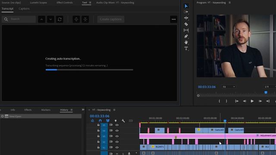Open the transcript three-dot options menu
The height and width of the screenshot is (155, 276).
(x=173, y=19)
